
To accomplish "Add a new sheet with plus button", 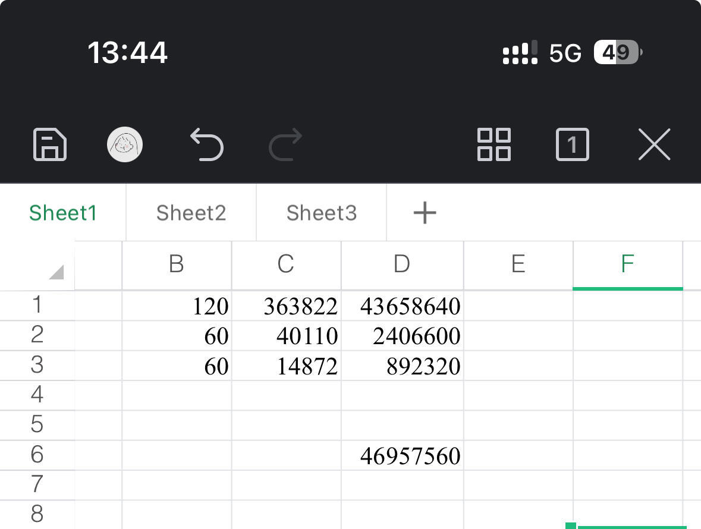I will 425,213.
